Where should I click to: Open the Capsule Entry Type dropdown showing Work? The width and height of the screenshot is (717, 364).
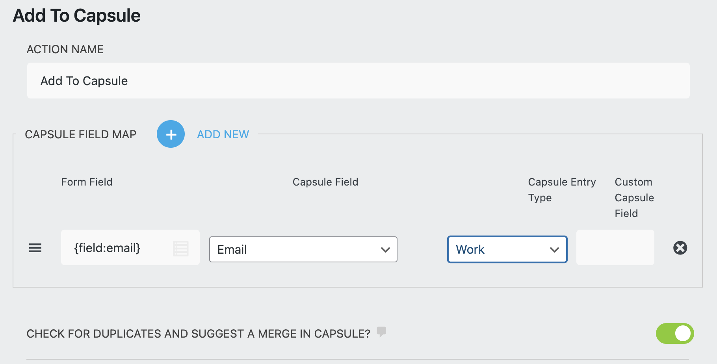(x=507, y=249)
